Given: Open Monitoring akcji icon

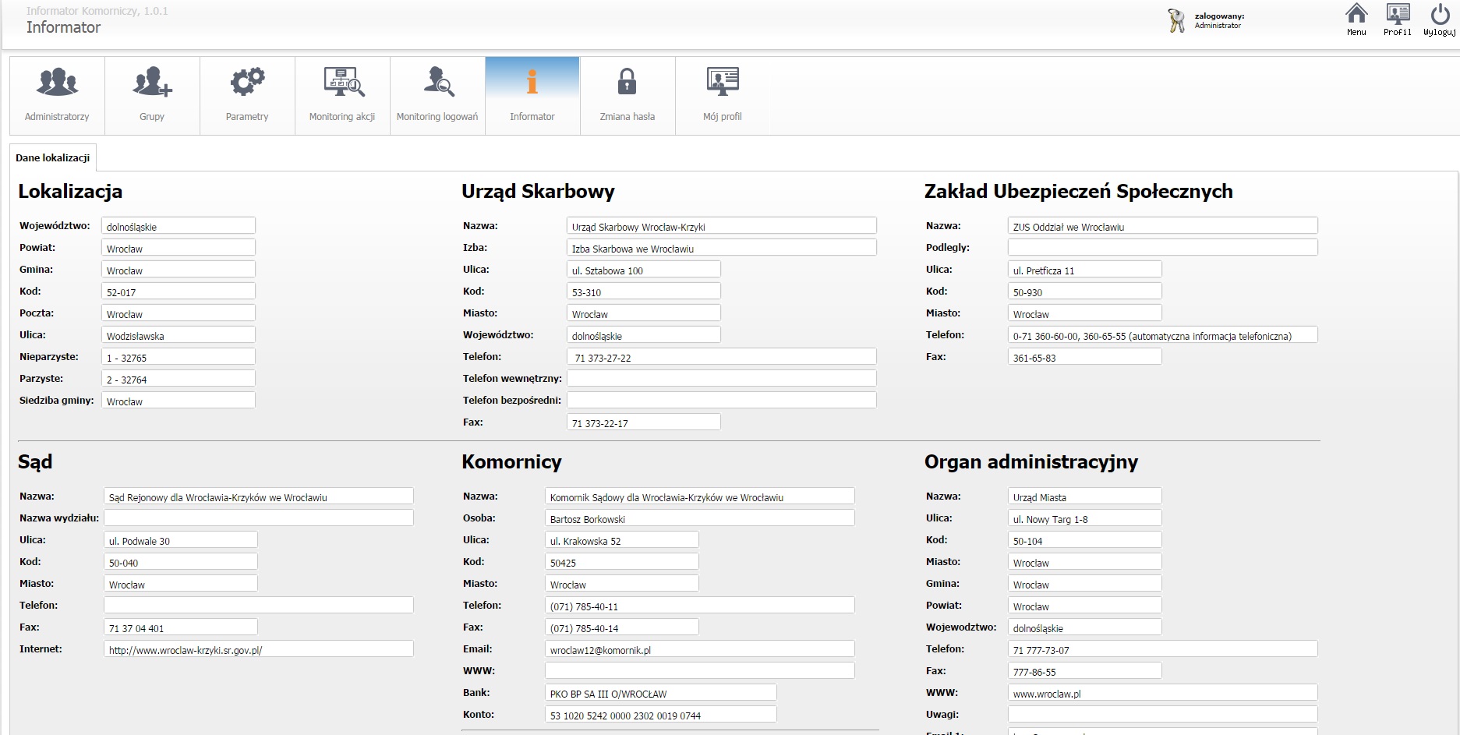Looking at the screenshot, I should 342,82.
